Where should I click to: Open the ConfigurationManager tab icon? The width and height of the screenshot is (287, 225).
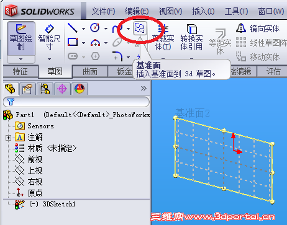45,89
